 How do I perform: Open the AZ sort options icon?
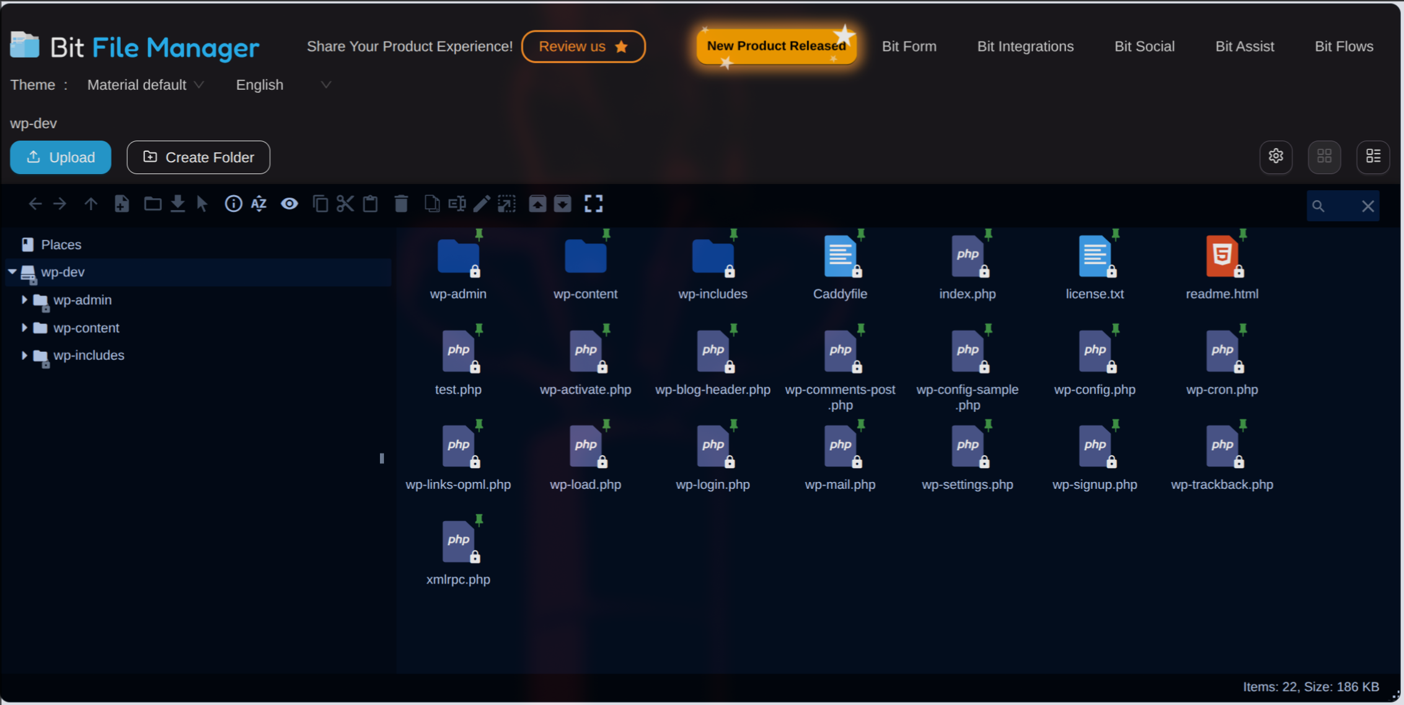[x=259, y=204]
